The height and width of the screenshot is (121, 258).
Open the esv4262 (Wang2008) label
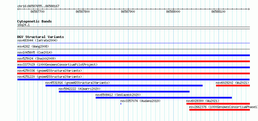coord(33,46)
